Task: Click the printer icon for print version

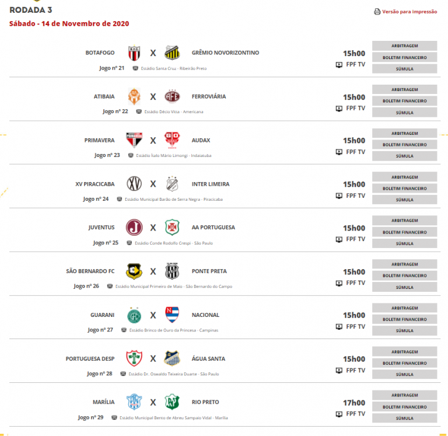Action: pyautogui.click(x=377, y=12)
